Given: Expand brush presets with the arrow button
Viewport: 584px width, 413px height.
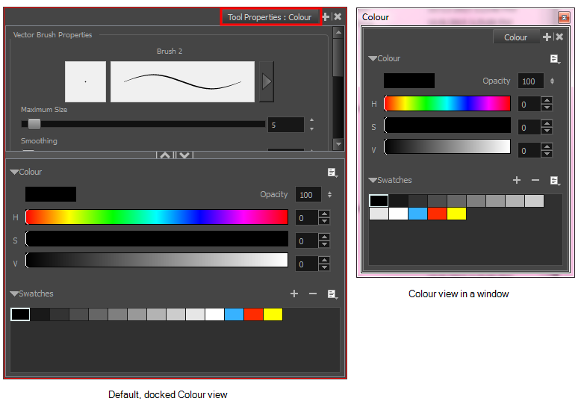Looking at the screenshot, I should click(x=267, y=81).
